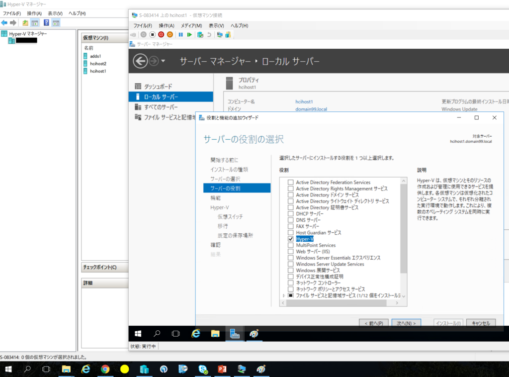Click the Ctrl+Alt+Del icon in VM connection toolbar
Screen dimensions: 509x377
[133, 35]
